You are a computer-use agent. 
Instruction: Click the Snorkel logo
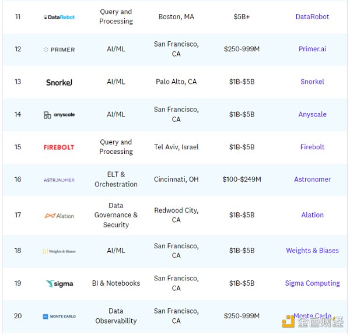coord(59,82)
